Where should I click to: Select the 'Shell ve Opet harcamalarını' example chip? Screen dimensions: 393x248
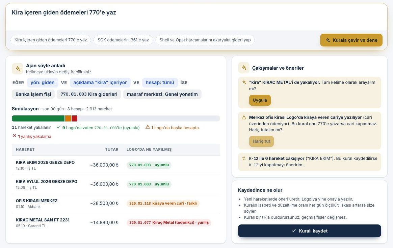pyautogui.click(x=205, y=40)
